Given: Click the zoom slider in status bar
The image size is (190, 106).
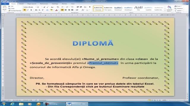Looking at the screenshot, I should pos(177,100).
